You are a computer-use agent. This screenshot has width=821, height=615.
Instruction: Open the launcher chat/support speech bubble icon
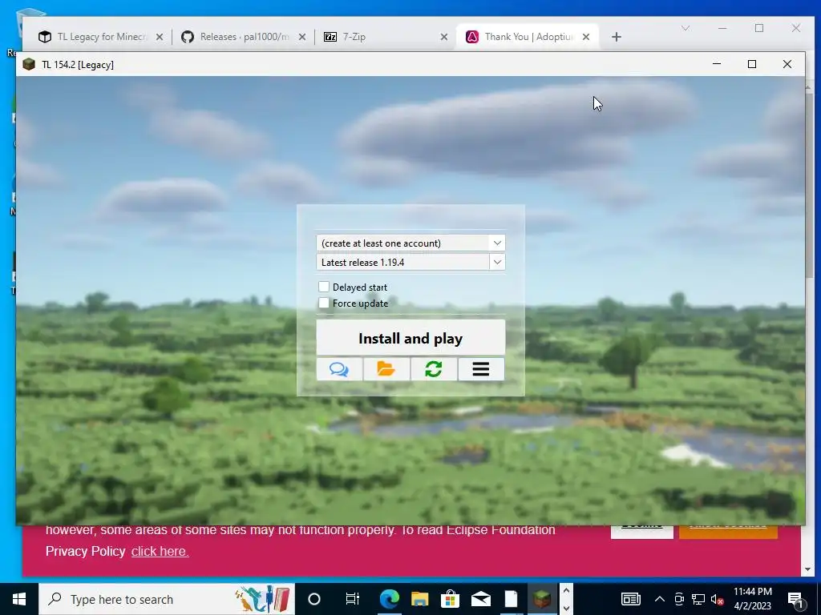click(x=339, y=369)
